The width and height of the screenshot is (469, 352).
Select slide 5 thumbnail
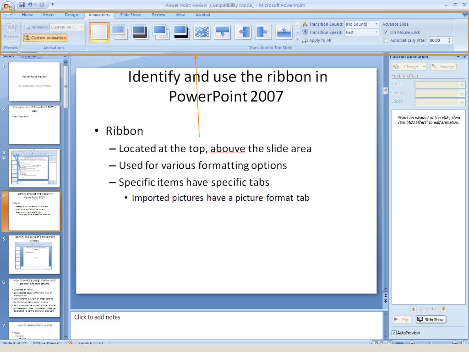pyautogui.click(x=34, y=254)
